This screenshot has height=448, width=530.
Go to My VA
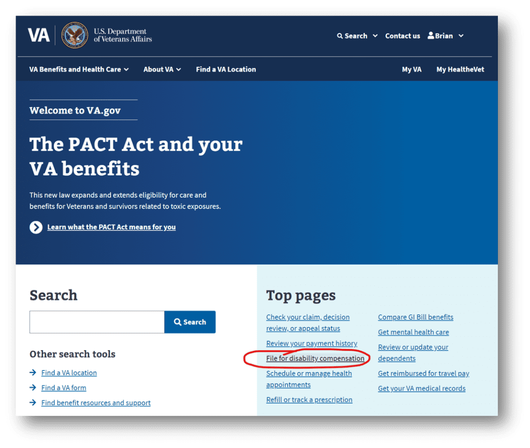coord(411,70)
